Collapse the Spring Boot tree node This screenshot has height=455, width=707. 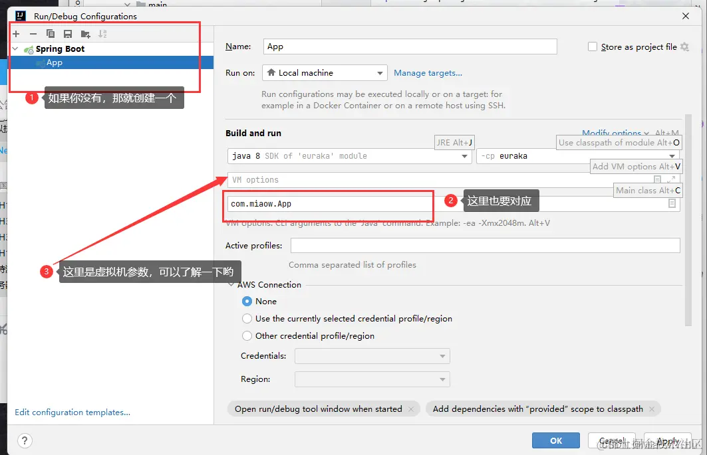(x=15, y=48)
